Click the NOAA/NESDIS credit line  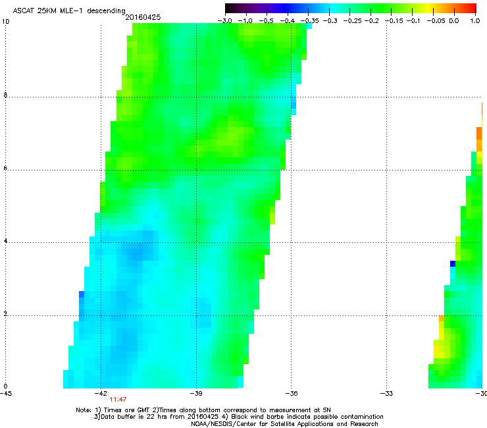pos(284,424)
